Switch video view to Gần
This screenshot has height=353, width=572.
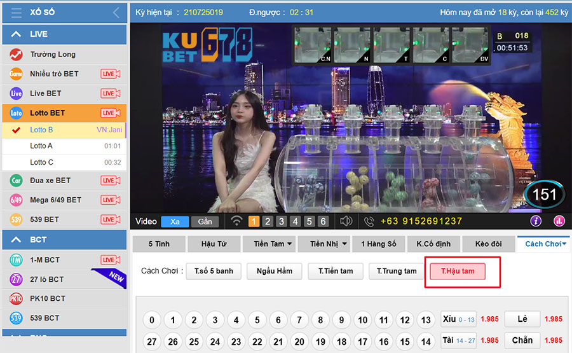(205, 221)
